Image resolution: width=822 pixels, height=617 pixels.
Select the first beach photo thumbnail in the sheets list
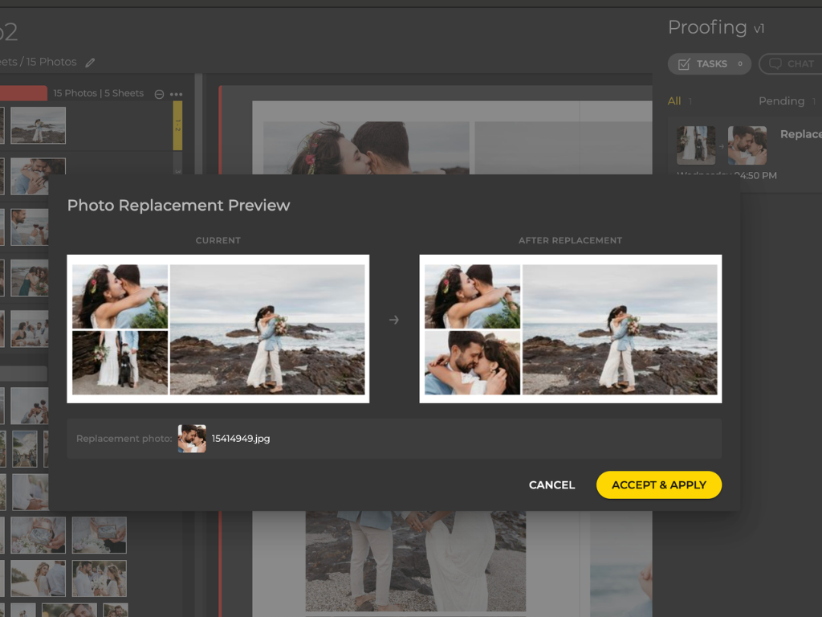click(39, 125)
